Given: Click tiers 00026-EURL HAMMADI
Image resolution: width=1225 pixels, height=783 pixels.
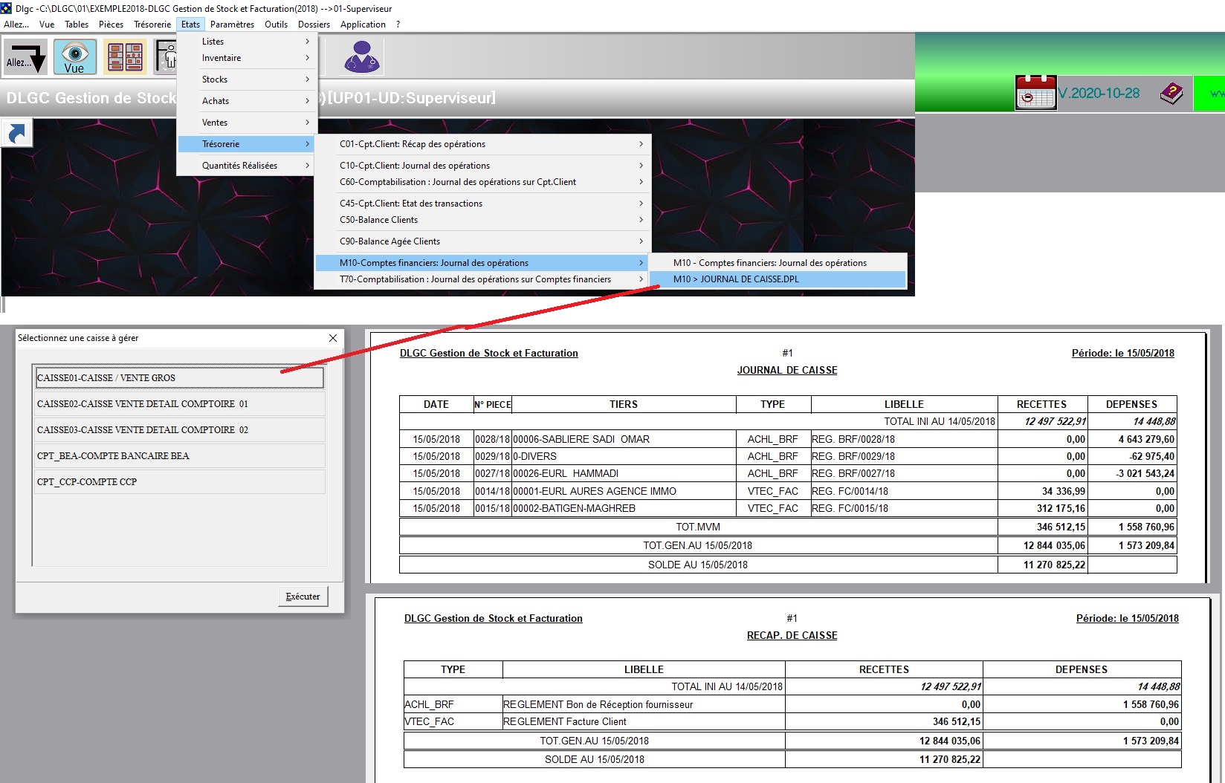Looking at the screenshot, I should pyautogui.click(x=566, y=473).
